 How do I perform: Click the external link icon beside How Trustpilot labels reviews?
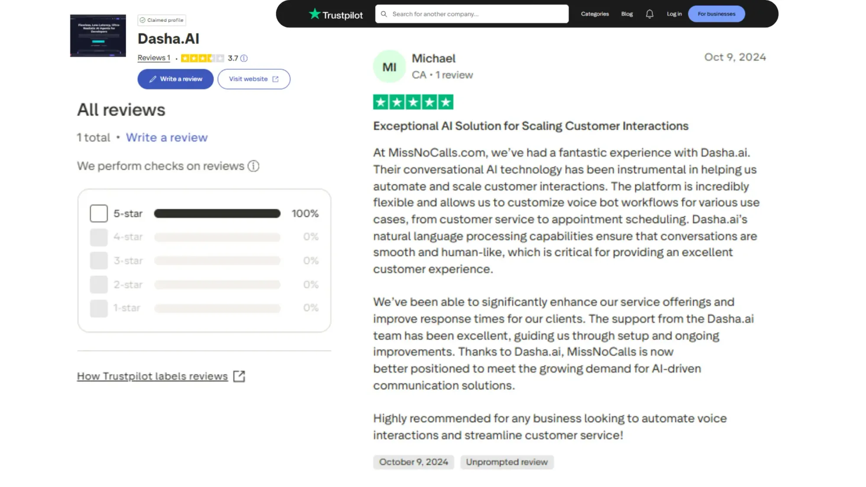tap(239, 376)
